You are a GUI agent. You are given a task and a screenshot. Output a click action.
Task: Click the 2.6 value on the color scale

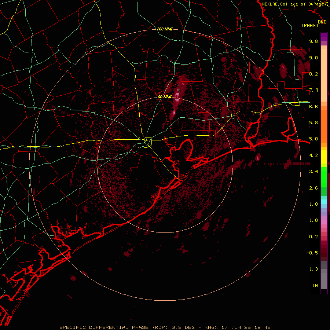pyautogui.click(x=313, y=188)
